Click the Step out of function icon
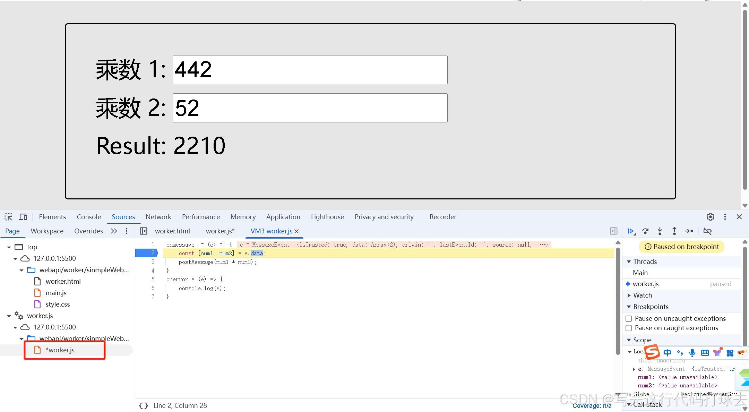749x412 pixels. (674, 231)
